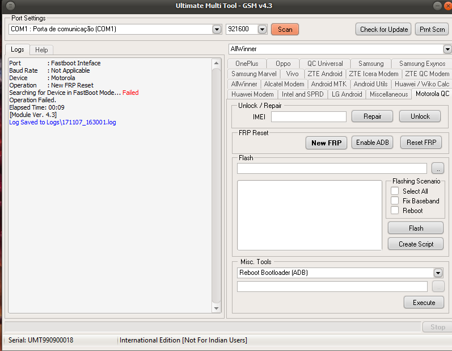Click the International Edition status text

click(183, 340)
